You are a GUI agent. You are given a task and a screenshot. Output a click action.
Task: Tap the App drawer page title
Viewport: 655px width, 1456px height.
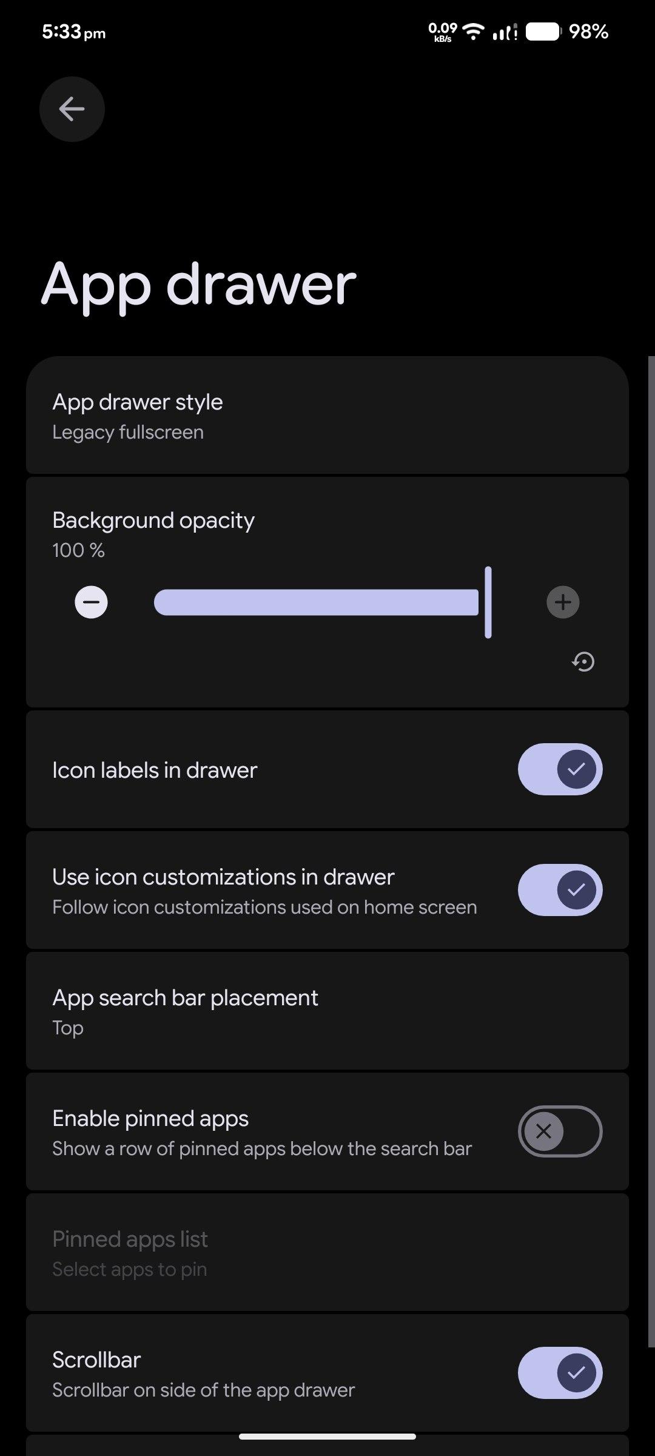198,284
